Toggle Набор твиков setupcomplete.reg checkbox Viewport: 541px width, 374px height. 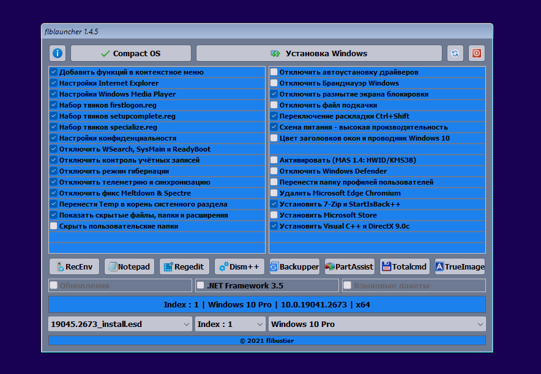tap(53, 116)
